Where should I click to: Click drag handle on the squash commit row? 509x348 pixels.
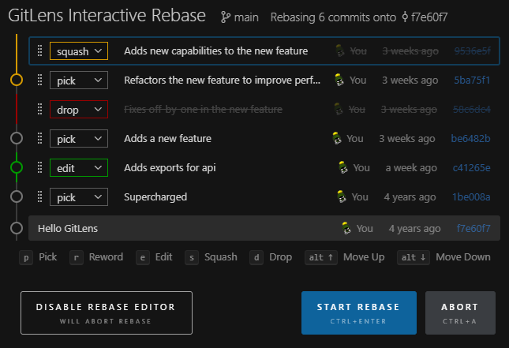click(39, 51)
